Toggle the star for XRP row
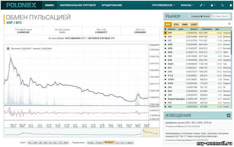Screen dimensions: 234x147 (x=165, y=33)
